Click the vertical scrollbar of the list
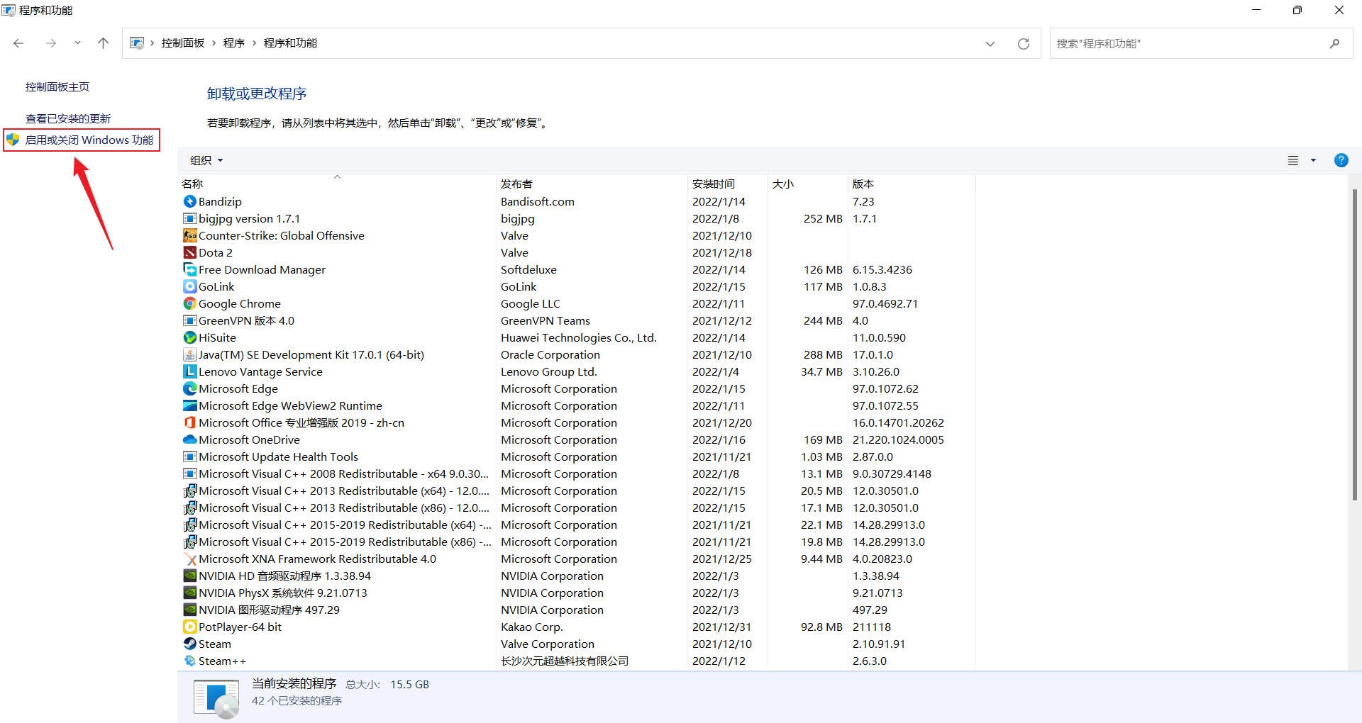The image size is (1362, 723). 1354,344
